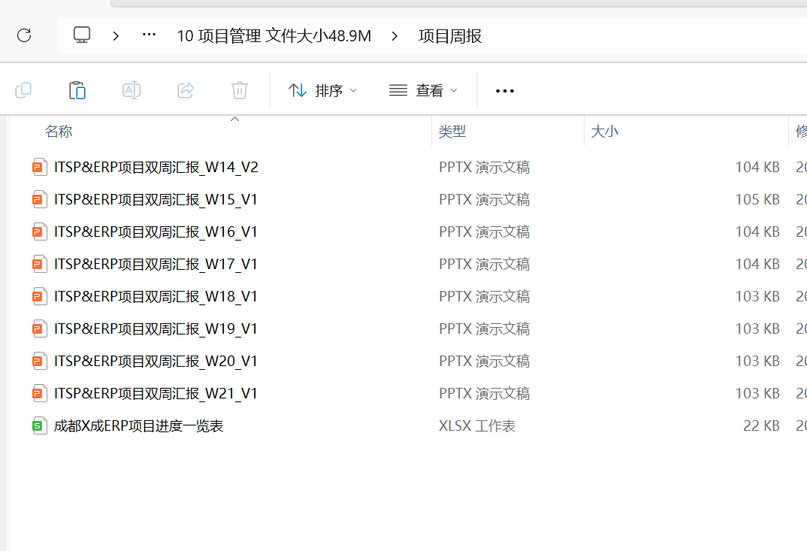Screen dimensions: 807x551
Task: Show hidden path via breadcrumb ellipsis
Action: 149,35
